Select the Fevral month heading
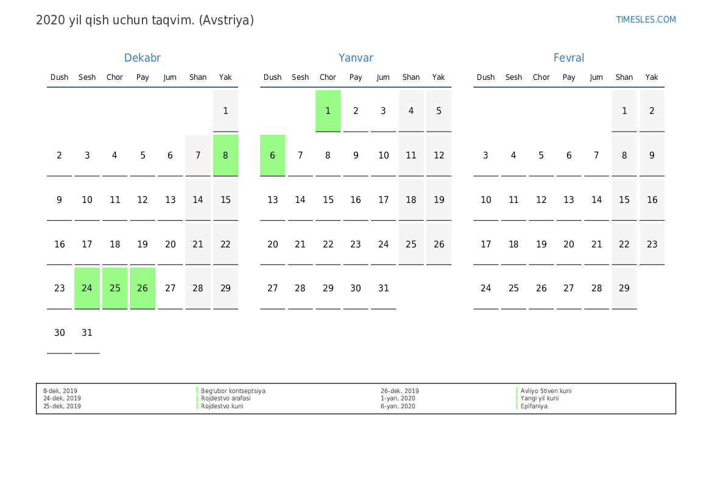The image size is (712, 504). (568, 58)
